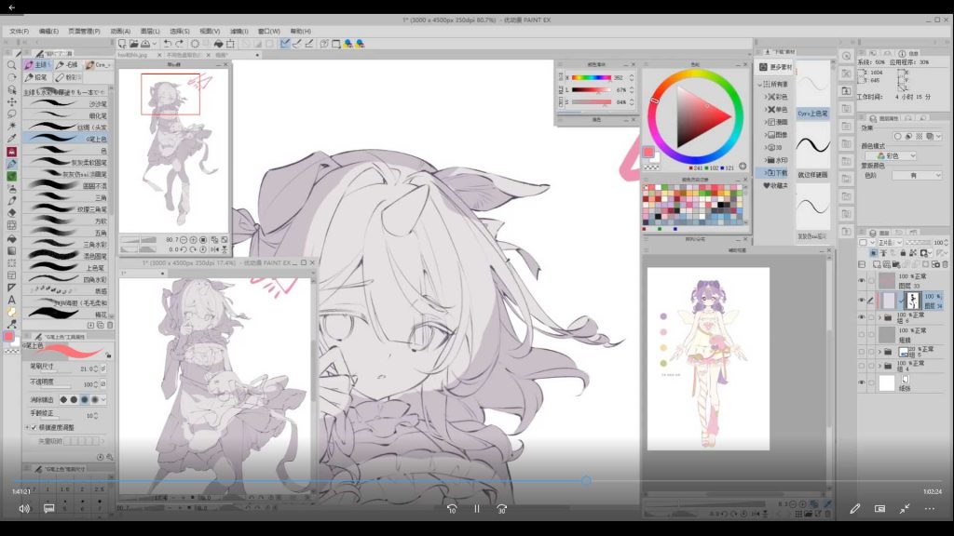Toggle visibility of the 纸张 layer
The width and height of the screenshot is (954, 536).
click(x=861, y=382)
